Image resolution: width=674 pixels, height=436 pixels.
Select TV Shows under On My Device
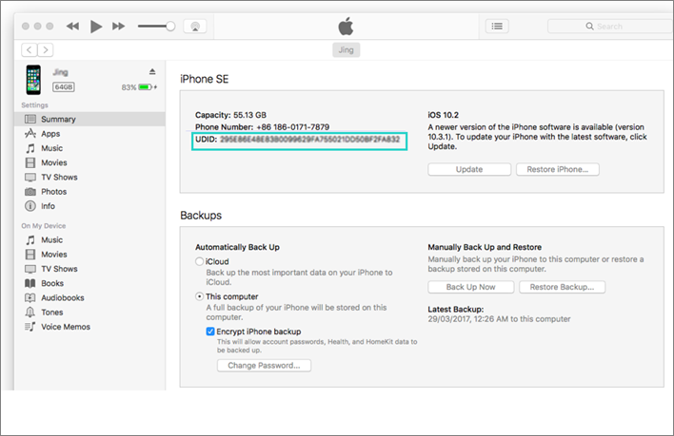tap(89, 269)
